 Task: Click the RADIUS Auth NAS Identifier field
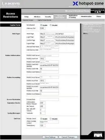[49, 65]
